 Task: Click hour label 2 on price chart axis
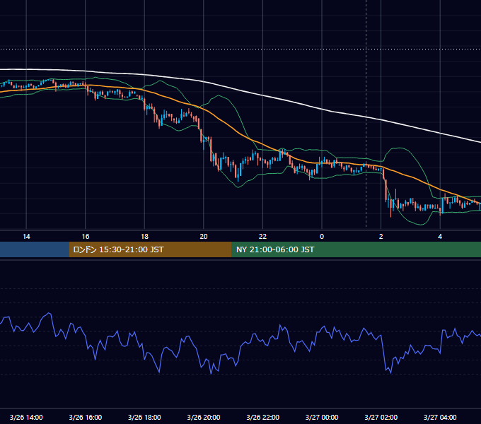point(381,237)
